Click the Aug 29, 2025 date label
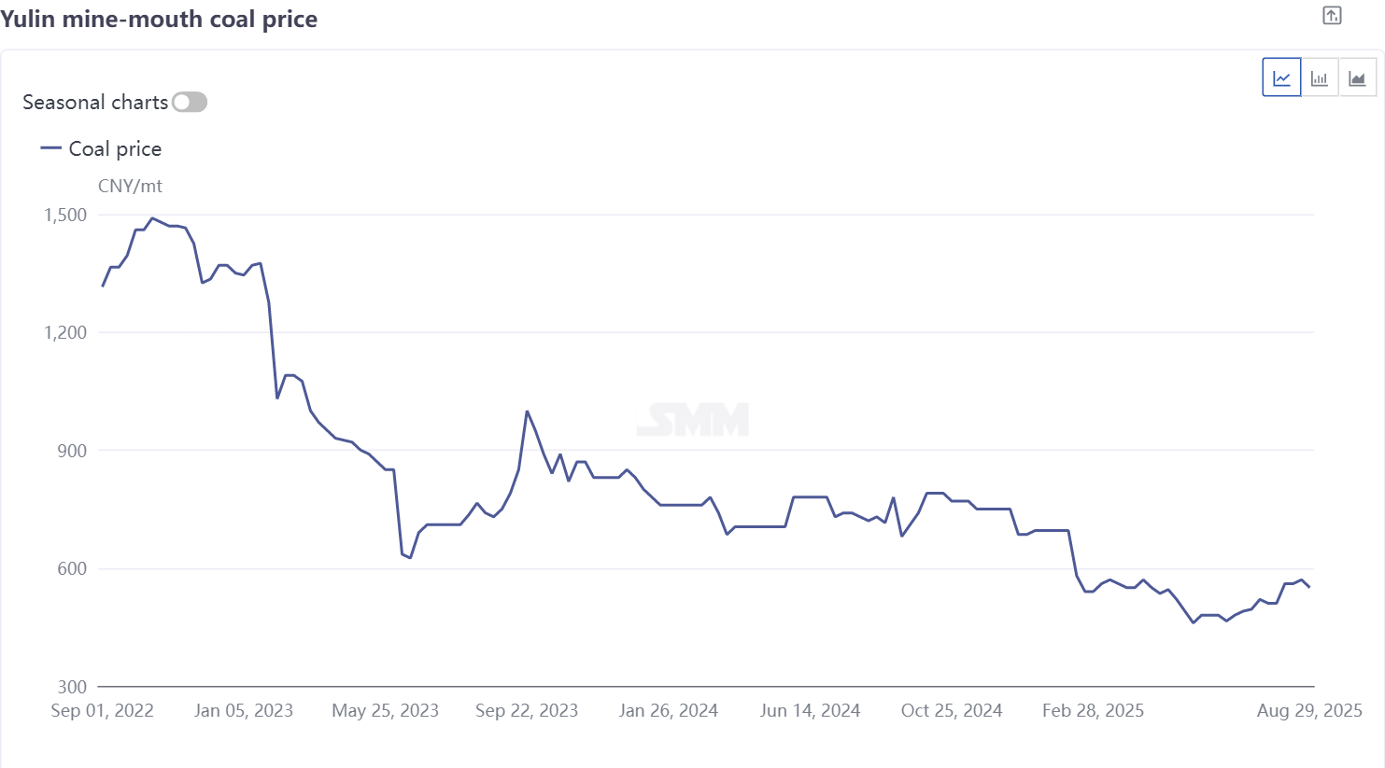The width and height of the screenshot is (1385, 768). (1309, 711)
